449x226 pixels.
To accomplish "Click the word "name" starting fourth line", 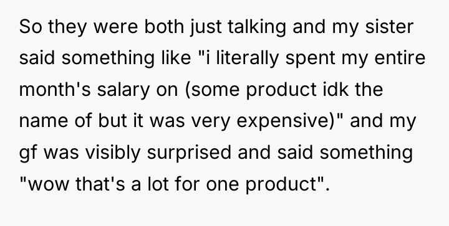I will [44, 121].
